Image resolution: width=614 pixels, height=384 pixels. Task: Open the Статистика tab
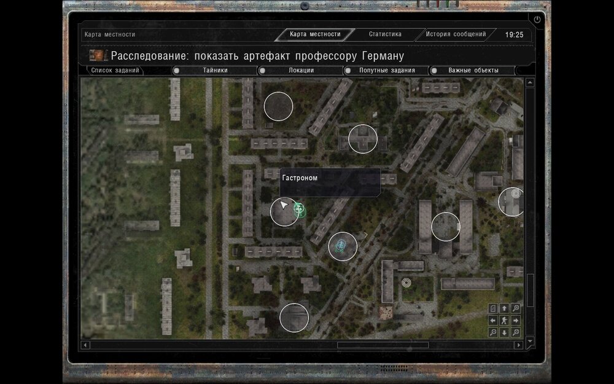[x=385, y=34]
